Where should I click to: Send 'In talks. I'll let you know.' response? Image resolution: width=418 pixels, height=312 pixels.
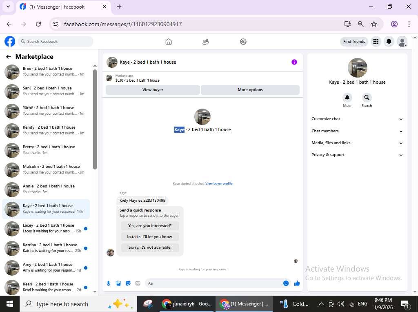click(150, 236)
